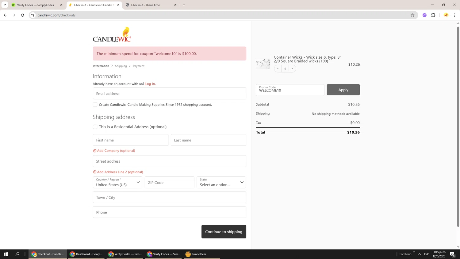Screen dimensions: 460x259
Task: Apply the promo code
Action: pos(343,90)
